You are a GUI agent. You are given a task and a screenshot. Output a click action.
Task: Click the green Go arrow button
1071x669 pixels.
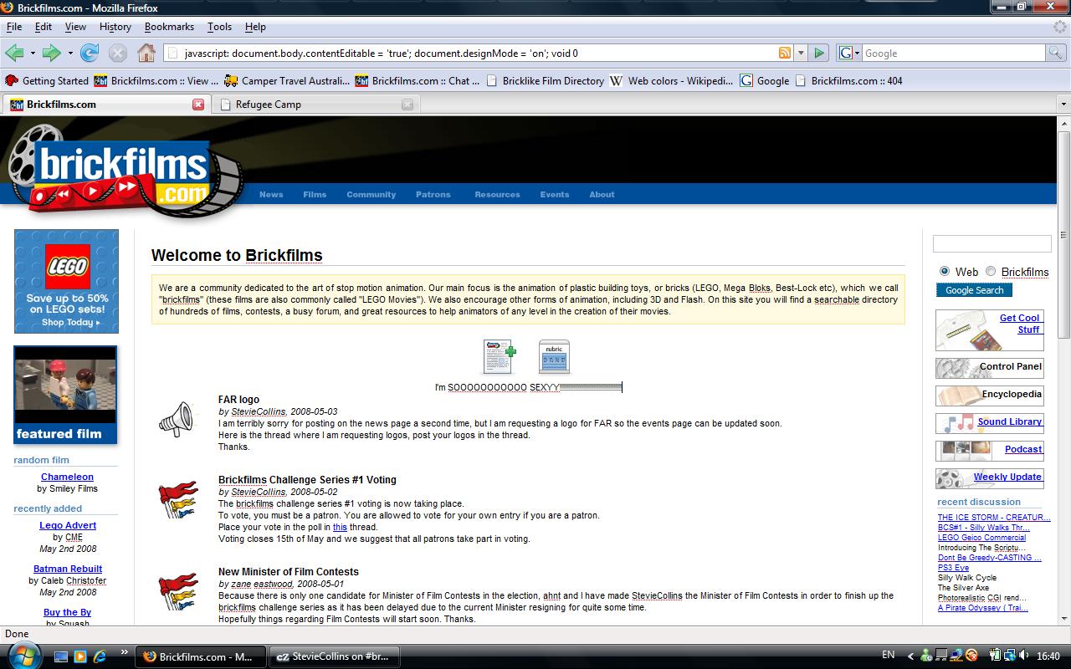click(x=819, y=53)
